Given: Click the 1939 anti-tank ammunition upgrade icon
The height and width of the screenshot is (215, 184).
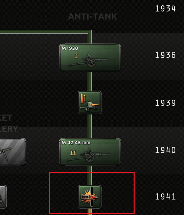Looking at the screenshot, I should [x=90, y=102].
